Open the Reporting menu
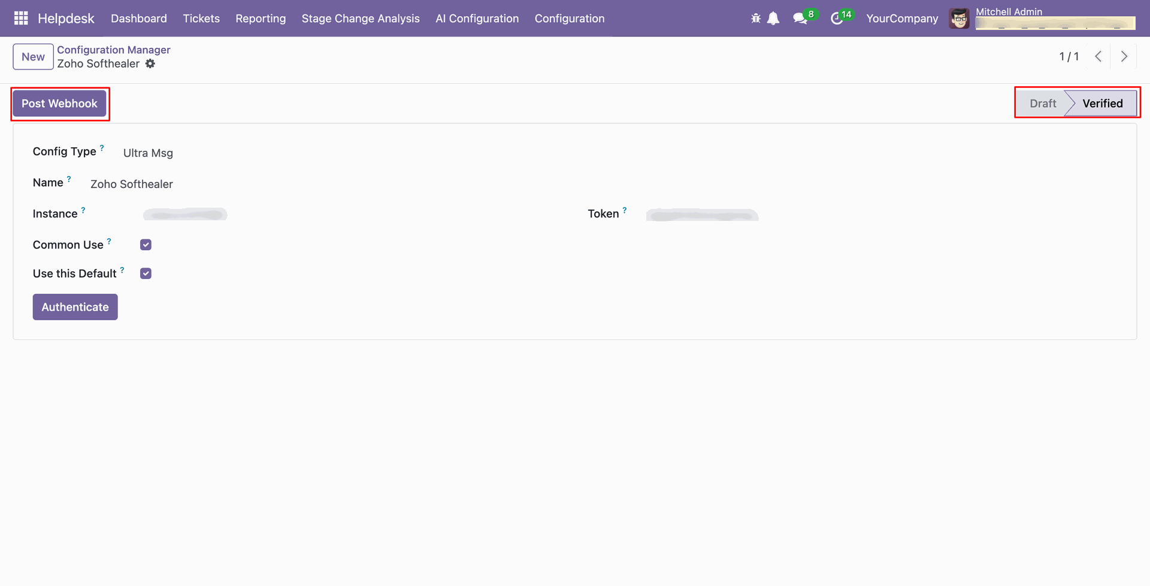Viewport: 1150px width, 586px height. point(261,19)
